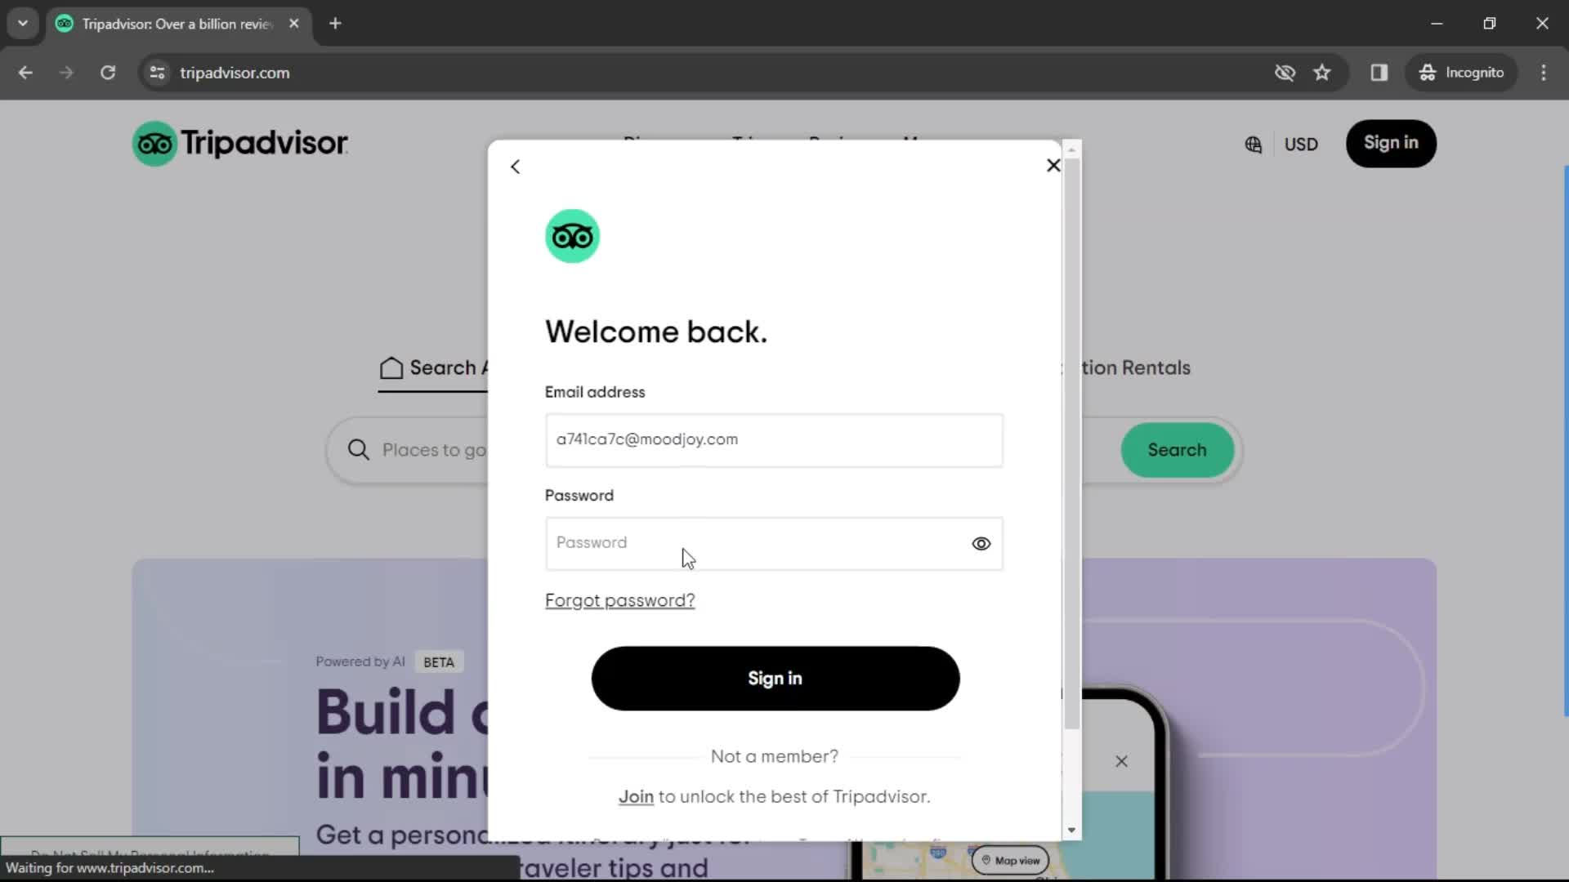Click the USD currency dropdown
The image size is (1569, 882).
pyautogui.click(x=1299, y=142)
